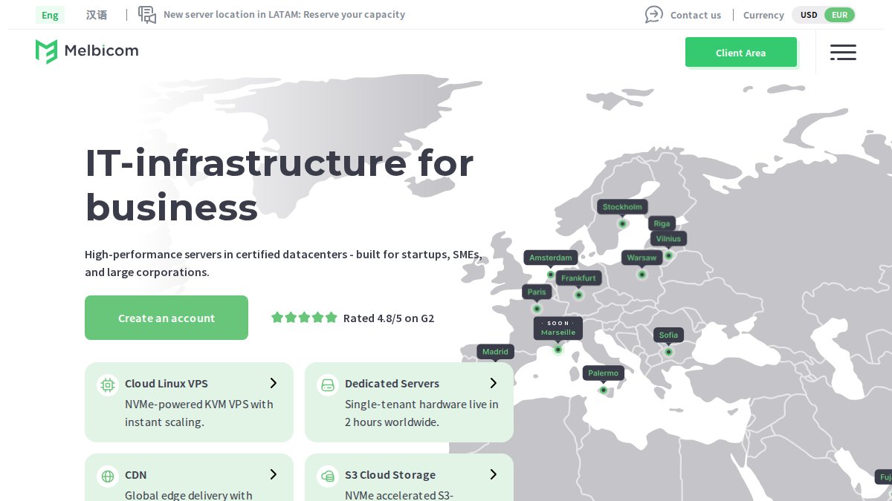Click the Melbicom logo icon
This screenshot has height=501, width=892.
[x=46, y=51]
